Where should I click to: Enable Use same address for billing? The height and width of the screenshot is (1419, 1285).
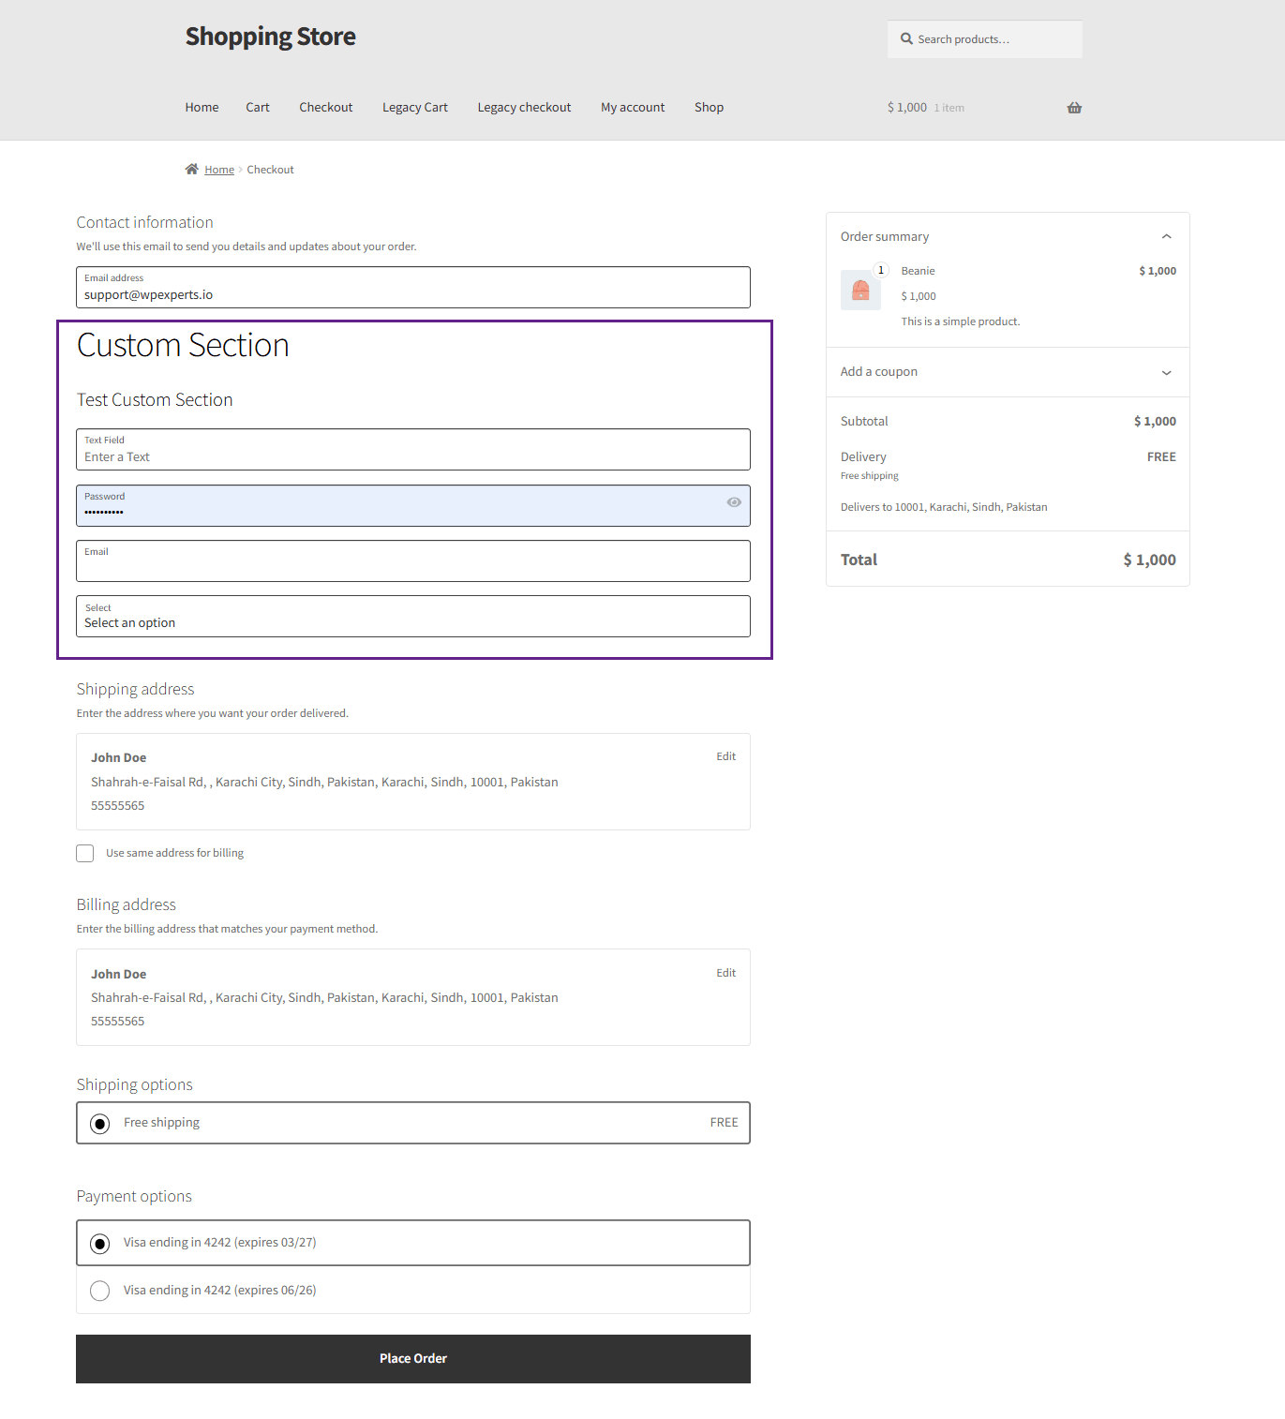coord(84,853)
